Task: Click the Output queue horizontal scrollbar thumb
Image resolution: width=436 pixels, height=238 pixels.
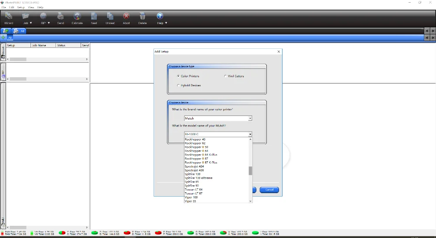Action: pyautogui.click(x=18, y=59)
